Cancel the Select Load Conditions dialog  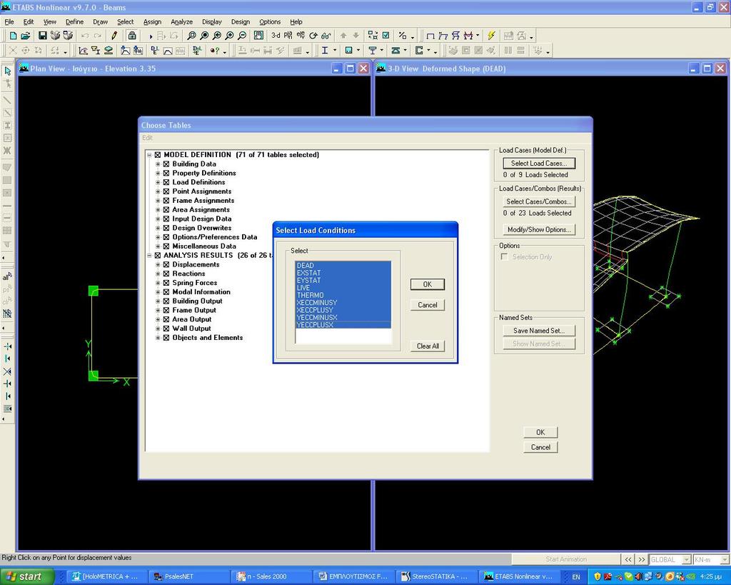tap(428, 305)
